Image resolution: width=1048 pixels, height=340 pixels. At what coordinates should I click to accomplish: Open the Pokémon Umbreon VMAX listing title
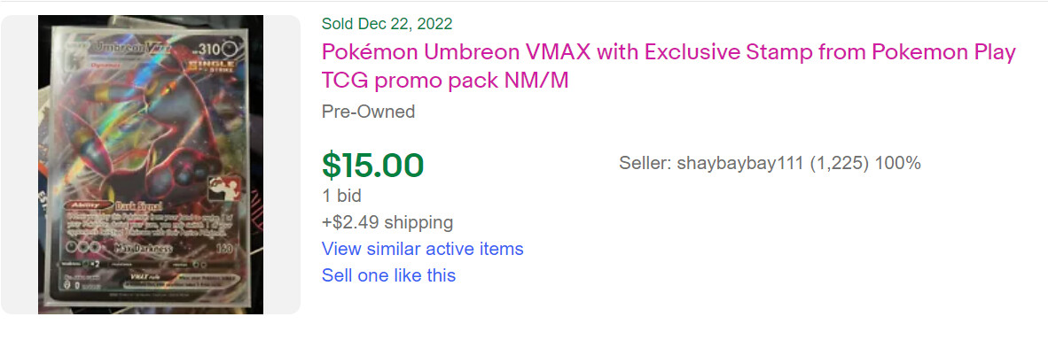[x=669, y=66]
